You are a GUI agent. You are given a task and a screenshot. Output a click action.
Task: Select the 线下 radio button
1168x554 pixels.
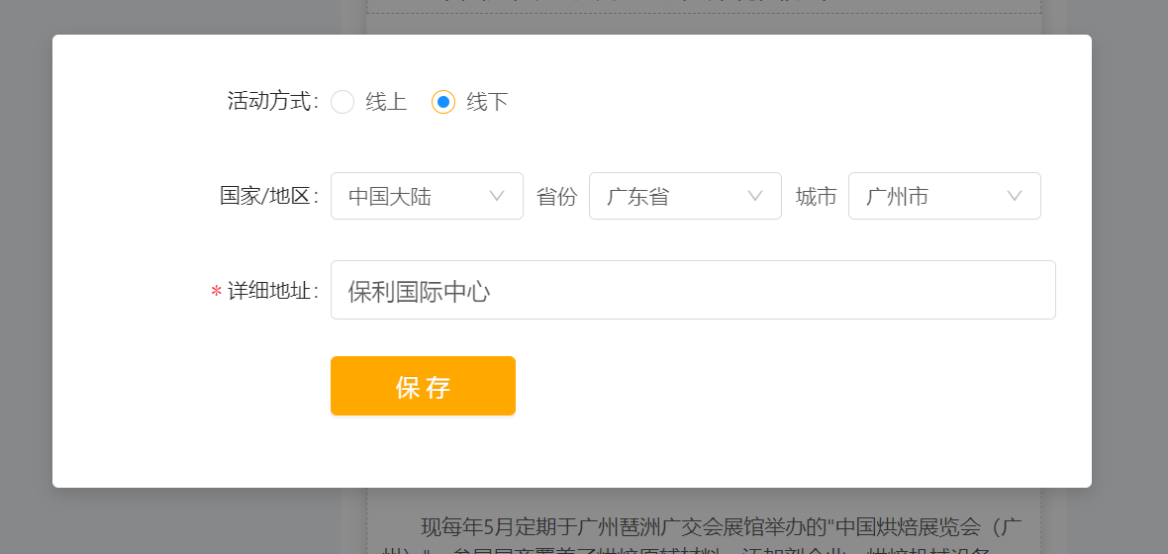443,102
